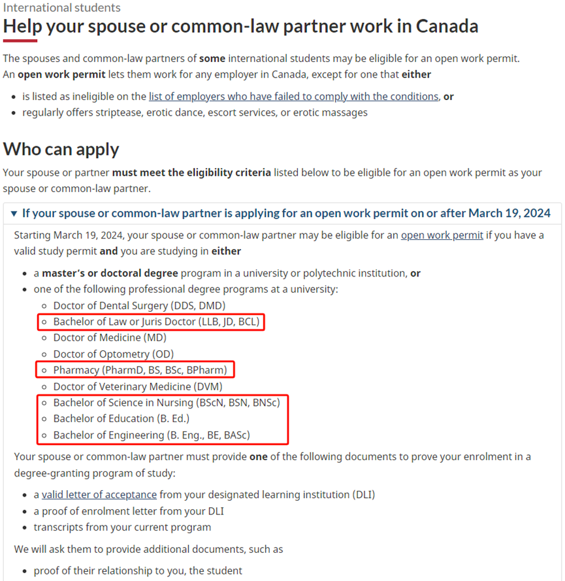Click the 'Who can apply' heading
565x581 pixels.
tap(61, 149)
